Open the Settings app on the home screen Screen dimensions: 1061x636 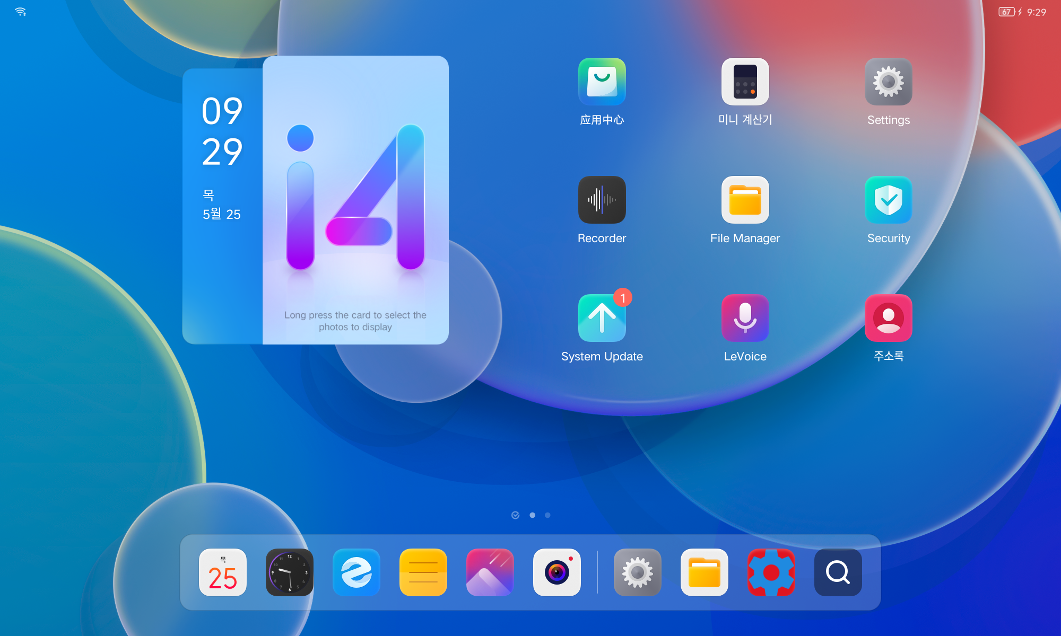pyautogui.click(x=888, y=82)
